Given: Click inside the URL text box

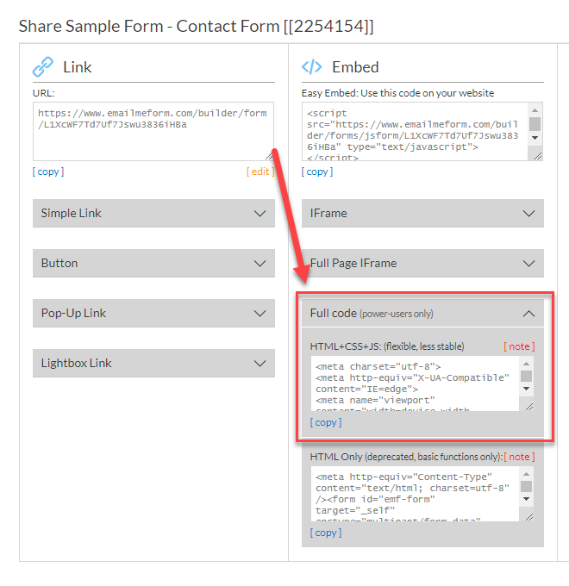Looking at the screenshot, I should coord(153,132).
